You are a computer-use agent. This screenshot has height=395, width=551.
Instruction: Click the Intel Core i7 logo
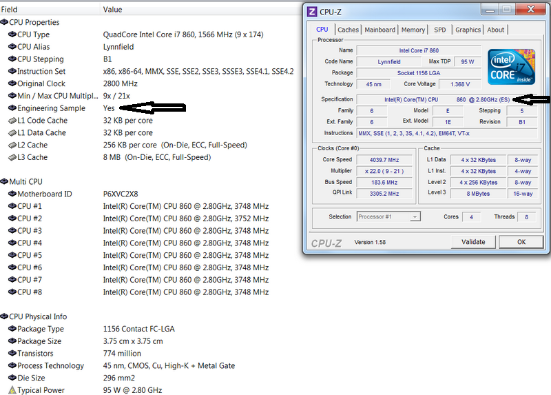(511, 67)
